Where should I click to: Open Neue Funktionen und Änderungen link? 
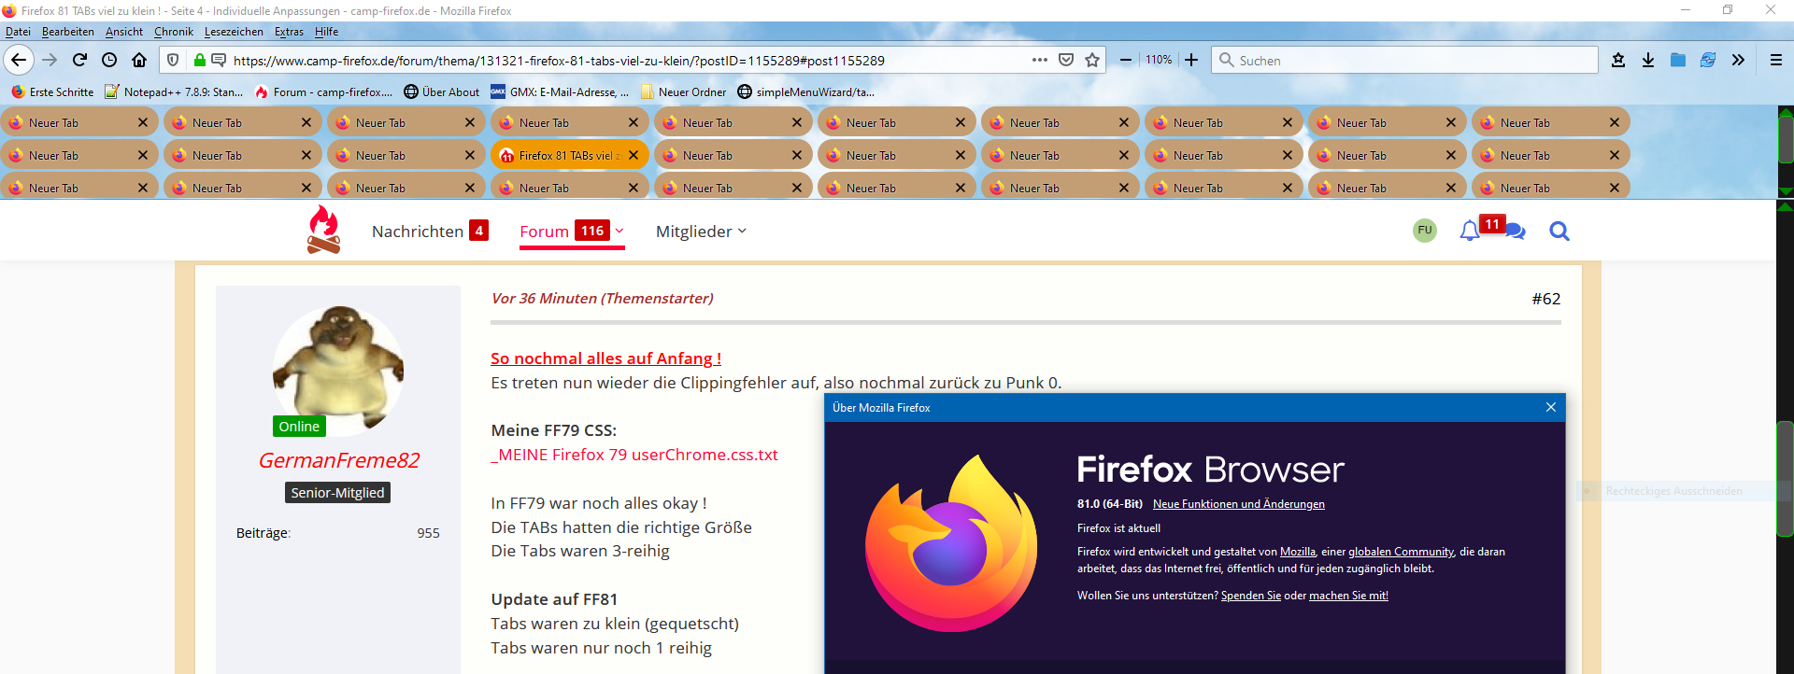[1238, 504]
